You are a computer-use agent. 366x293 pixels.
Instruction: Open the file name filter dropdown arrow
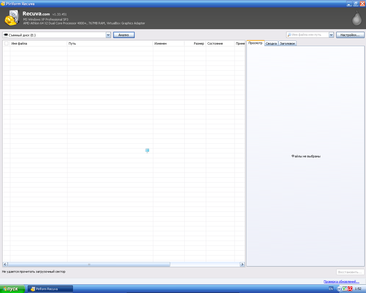[331, 35]
